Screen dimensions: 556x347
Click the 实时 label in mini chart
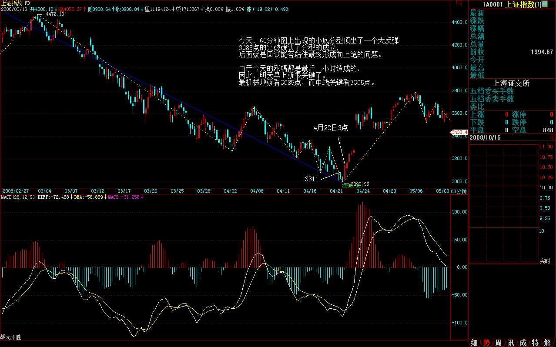[x=545, y=261]
